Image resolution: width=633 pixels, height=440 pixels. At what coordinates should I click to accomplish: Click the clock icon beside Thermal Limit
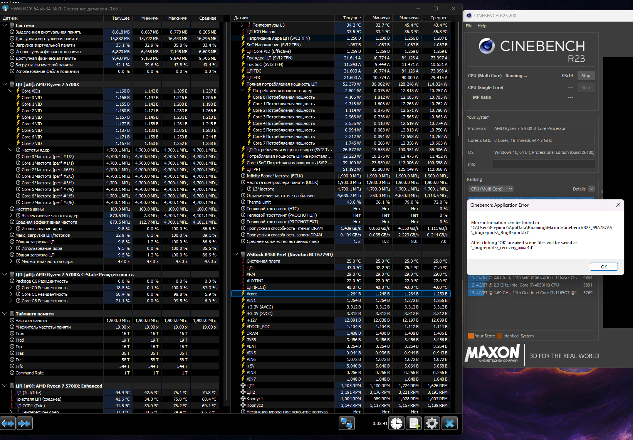(x=243, y=202)
